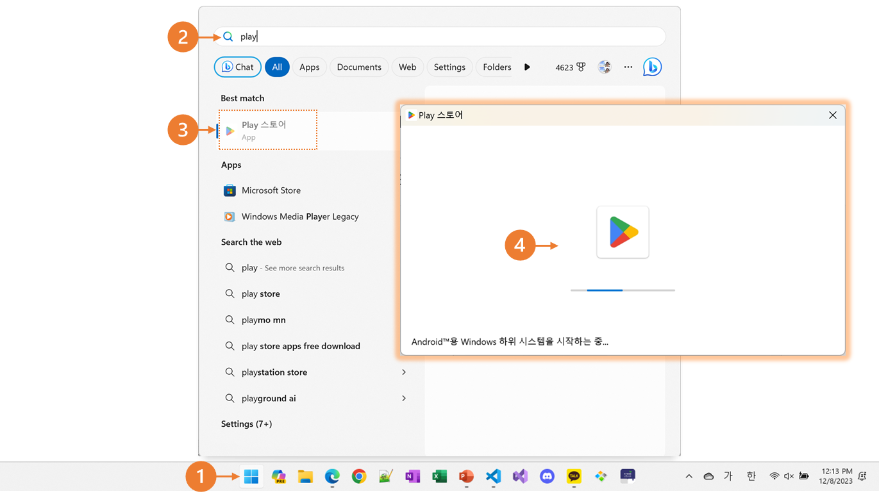The height and width of the screenshot is (496, 879).
Task: Open the Play 스토어 best match result
Action: (x=268, y=130)
